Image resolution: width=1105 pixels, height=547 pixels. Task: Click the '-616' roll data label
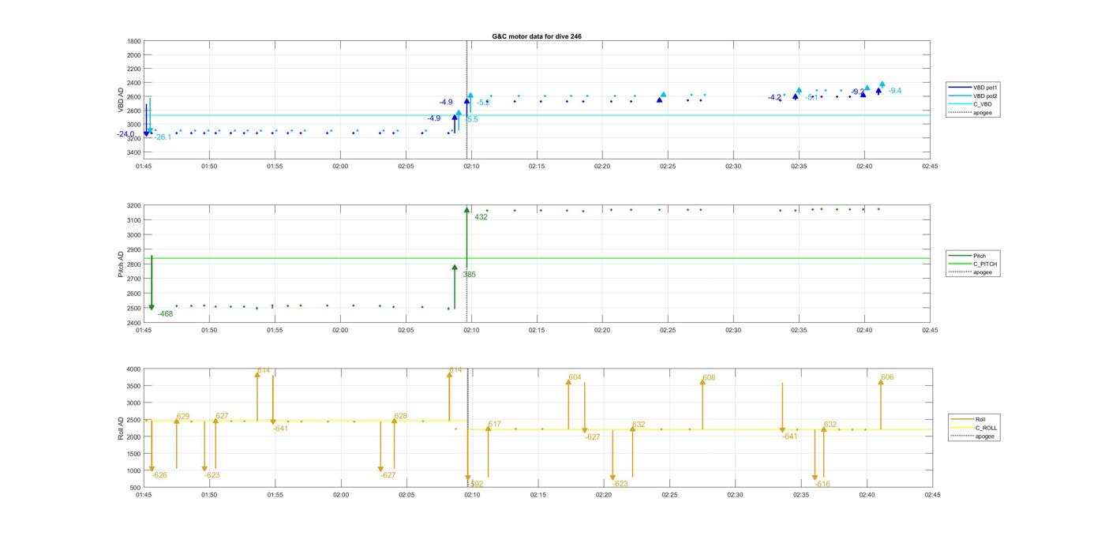pyautogui.click(x=822, y=484)
